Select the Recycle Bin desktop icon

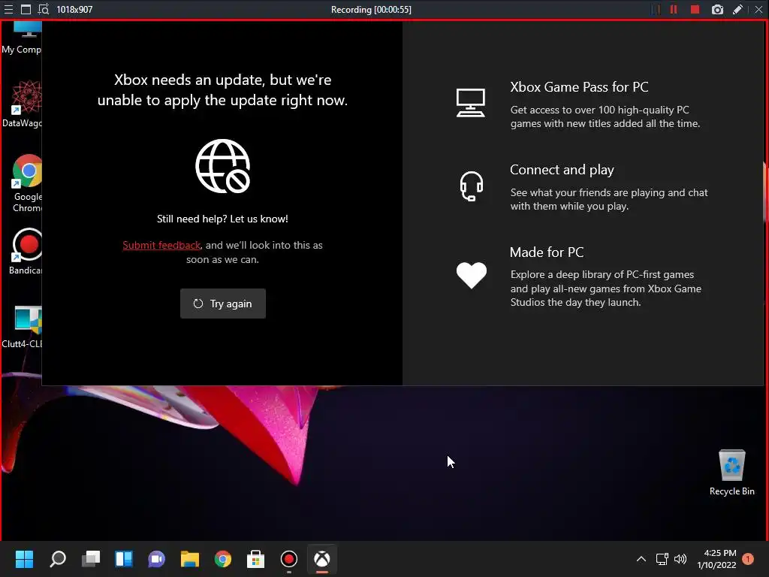731,473
